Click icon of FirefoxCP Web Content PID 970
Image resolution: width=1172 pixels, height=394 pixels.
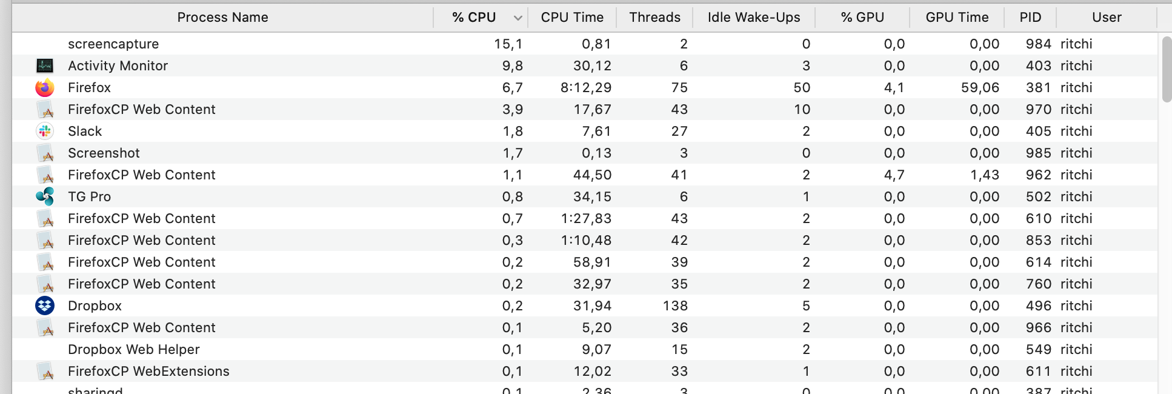pyautogui.click(x=45, y=110)
